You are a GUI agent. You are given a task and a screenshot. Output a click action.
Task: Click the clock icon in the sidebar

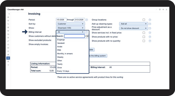coord(8,51)
